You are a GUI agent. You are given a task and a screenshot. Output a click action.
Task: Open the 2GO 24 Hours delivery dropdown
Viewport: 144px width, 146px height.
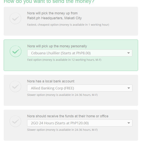tap(80, 123)
